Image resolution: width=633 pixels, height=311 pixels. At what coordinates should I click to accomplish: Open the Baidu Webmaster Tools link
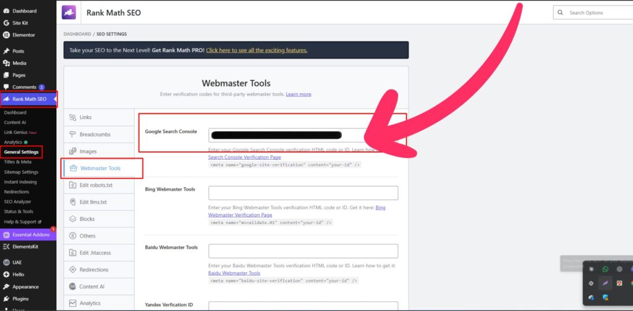pyautogui.click(x=234, y=273)
